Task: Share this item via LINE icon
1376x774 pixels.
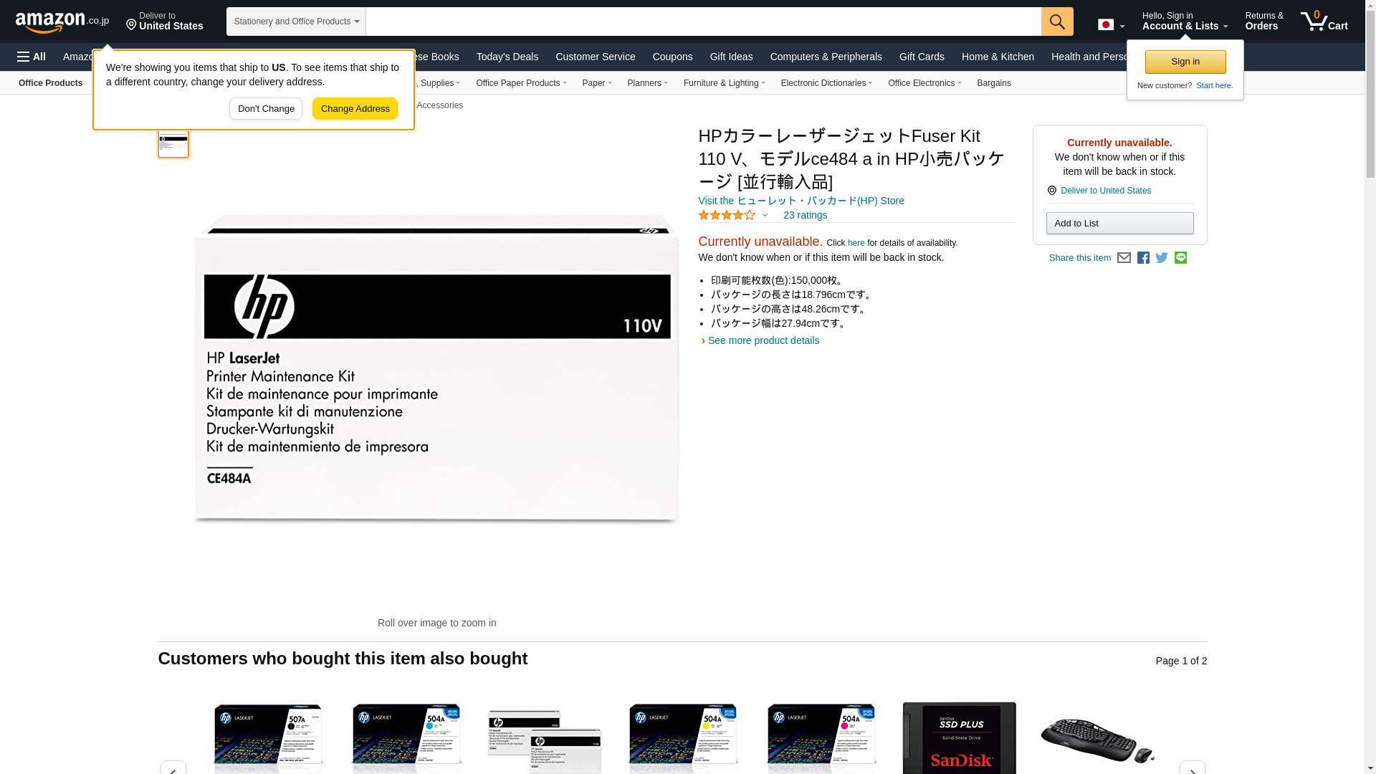Action: (1180, 258)
